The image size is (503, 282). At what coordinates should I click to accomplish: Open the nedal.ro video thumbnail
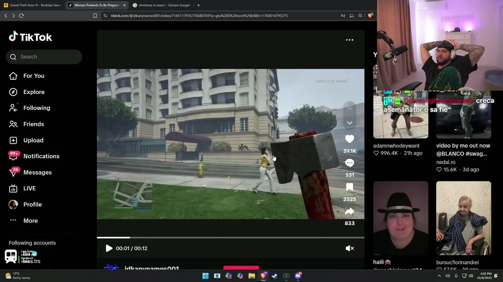pyautogui.click(x=464, y=114)
